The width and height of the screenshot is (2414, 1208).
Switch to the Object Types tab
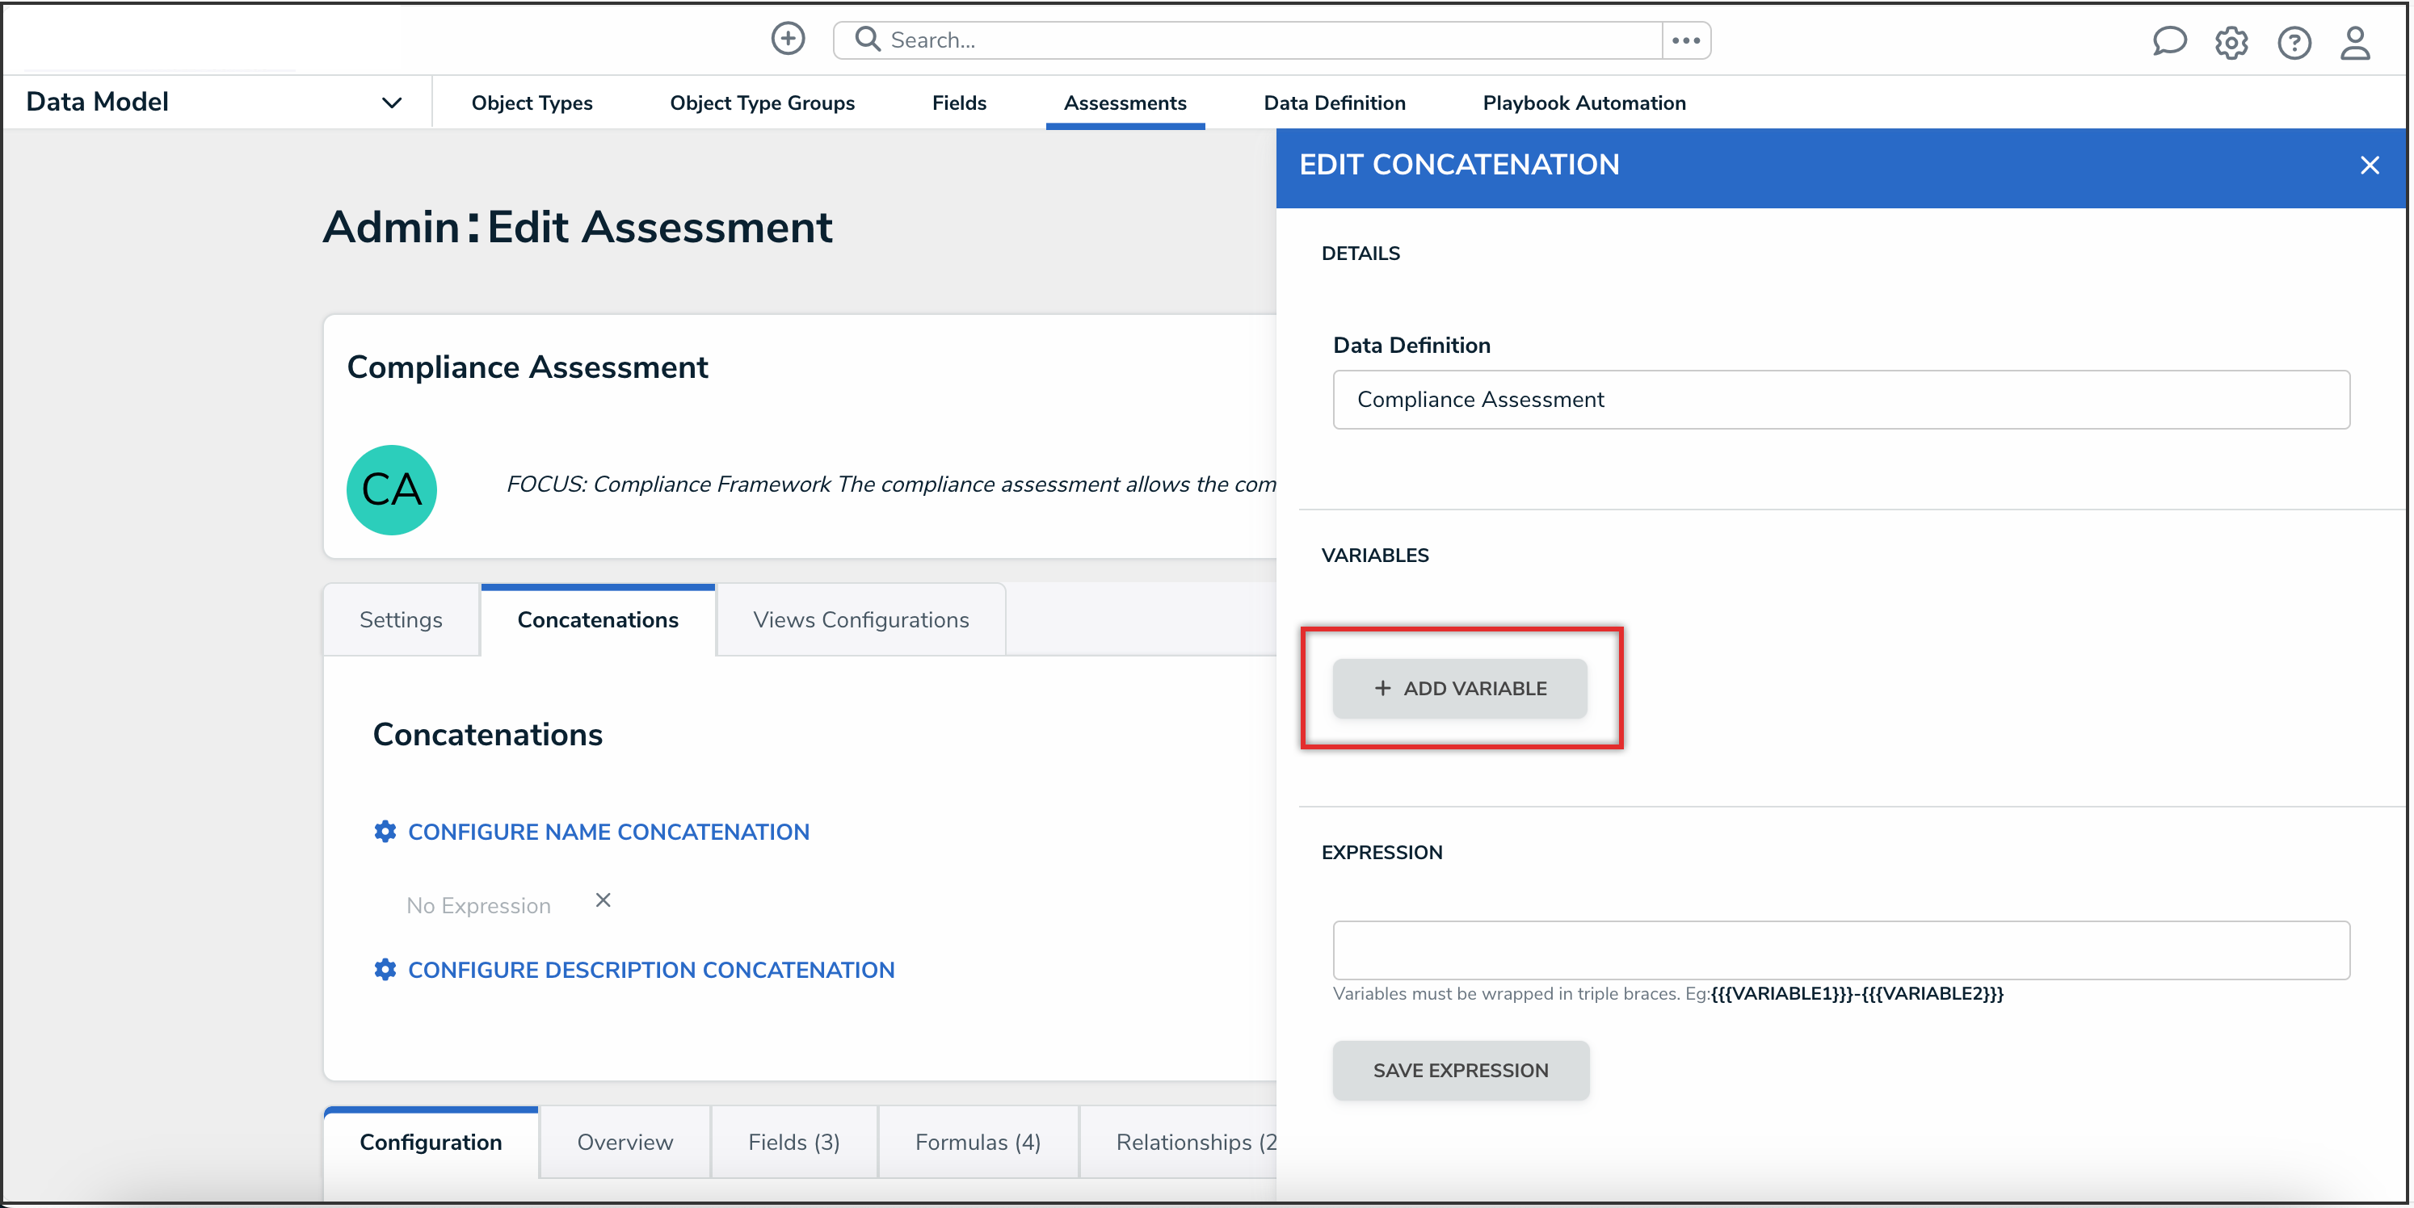pos(532,103)
